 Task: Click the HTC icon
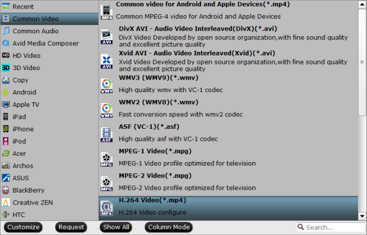pyautogui.click(x=6, y=215)
